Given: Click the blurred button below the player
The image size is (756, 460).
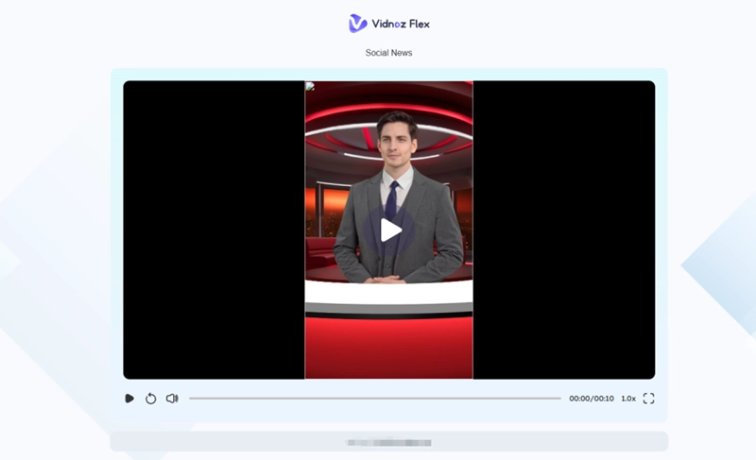Looking at the screenshot, I should click(388, 442).
